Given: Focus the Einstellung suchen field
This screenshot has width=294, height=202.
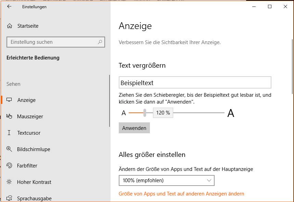Looking at the screenshot, I should pos(56,42).
